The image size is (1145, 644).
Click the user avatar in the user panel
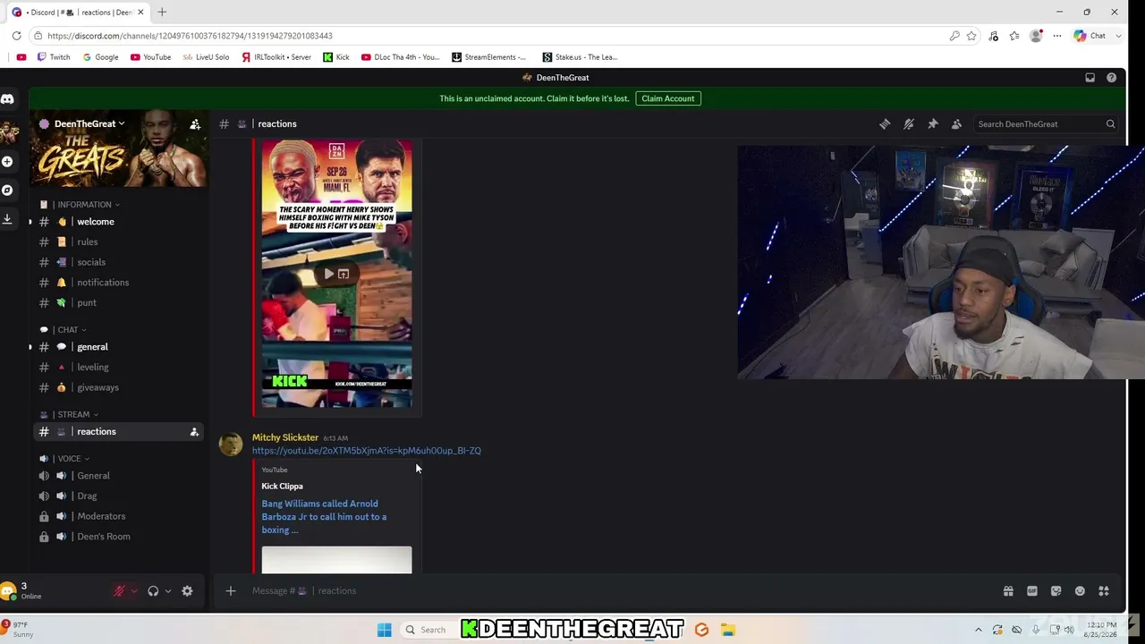tap(8, 591)
